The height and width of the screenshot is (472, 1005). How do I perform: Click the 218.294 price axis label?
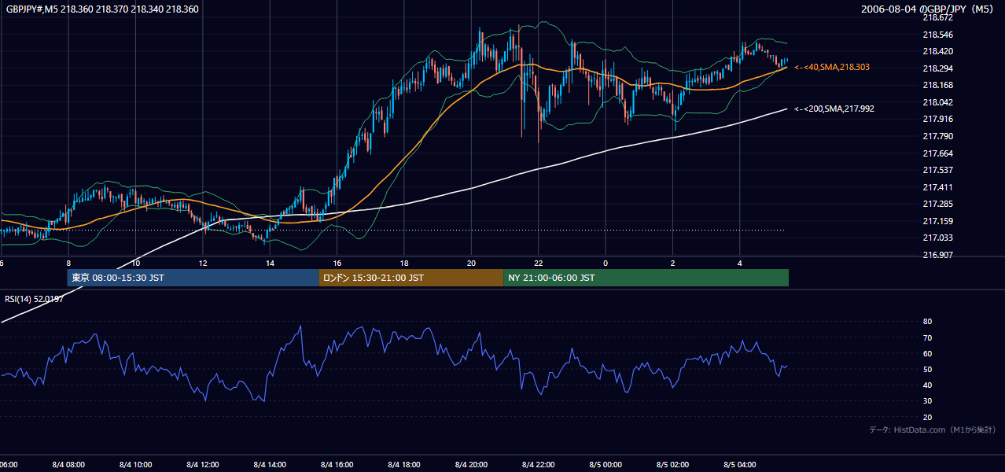tap(937, 68)
